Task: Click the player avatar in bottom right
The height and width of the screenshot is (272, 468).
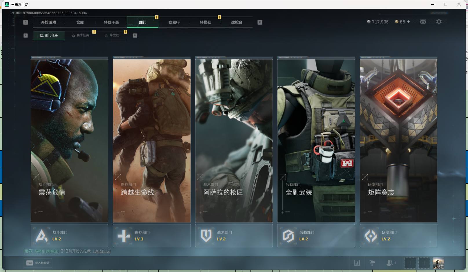Action: point(438,263)
